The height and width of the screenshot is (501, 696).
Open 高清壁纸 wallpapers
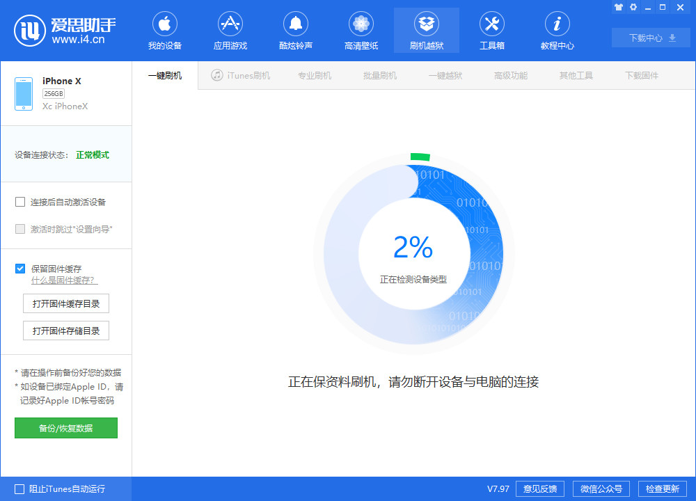[361, 30]
